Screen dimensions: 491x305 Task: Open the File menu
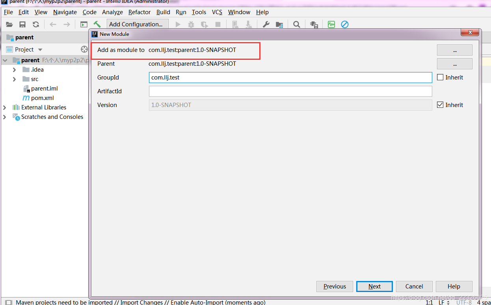pyautogui.click(x=8, y=12)
